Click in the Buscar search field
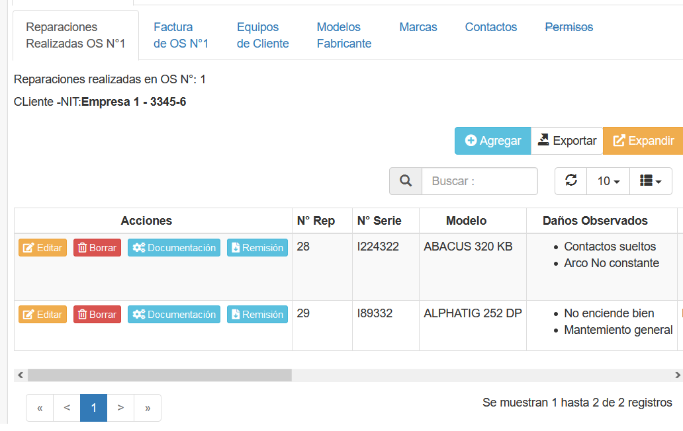This screenshot has width=683, height=431. point(479,181)
